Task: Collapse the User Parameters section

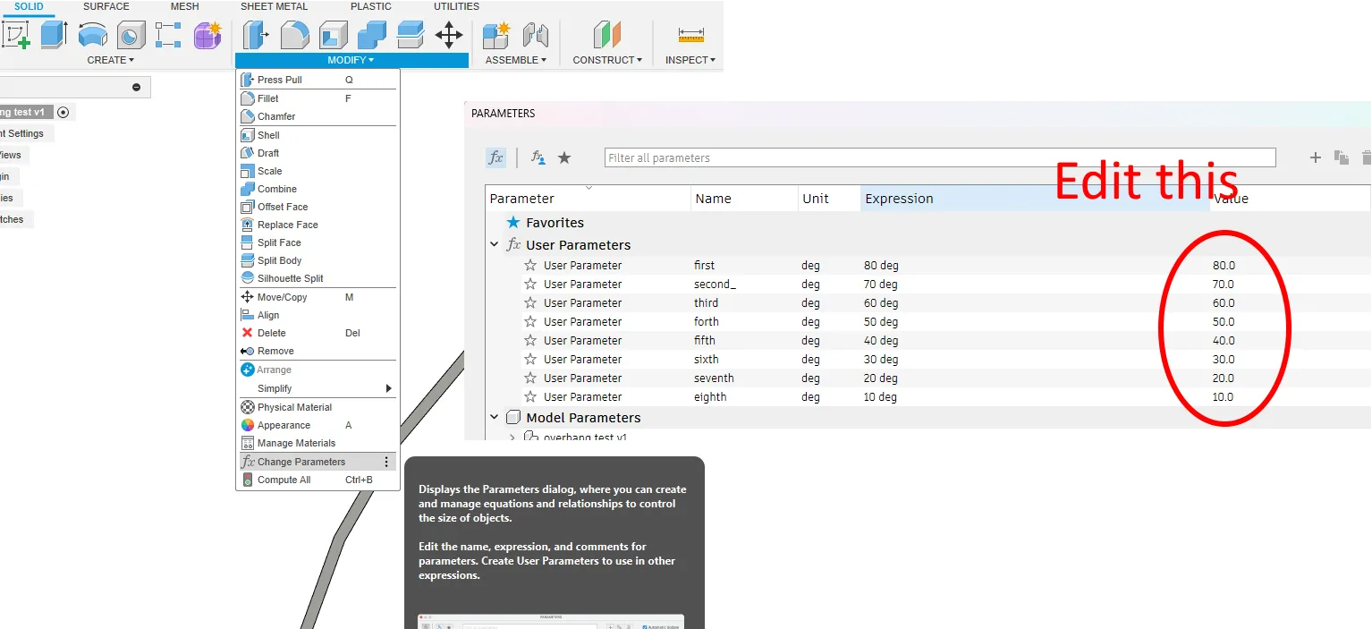Action: [x=494, y=245]
